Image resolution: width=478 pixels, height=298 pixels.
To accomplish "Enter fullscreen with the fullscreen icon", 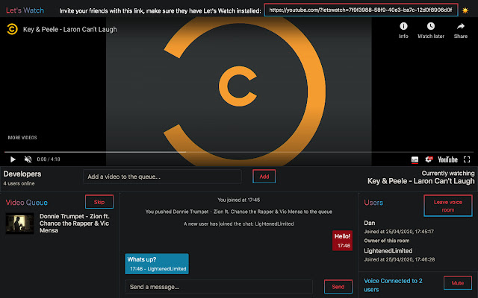I will pyautogui.click(x=467, y=159).
